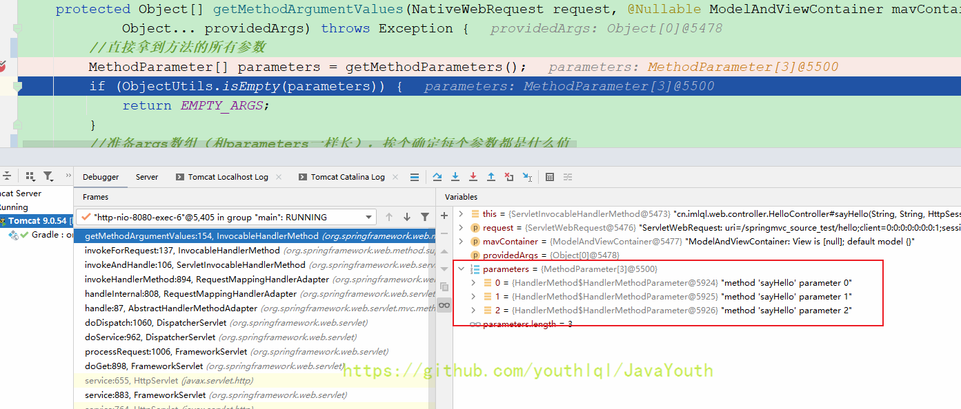Image resolution: width=961 pixels, height=409 pixels.
Task: Click the Step Into debugger icon
Action: pos(455,177)
